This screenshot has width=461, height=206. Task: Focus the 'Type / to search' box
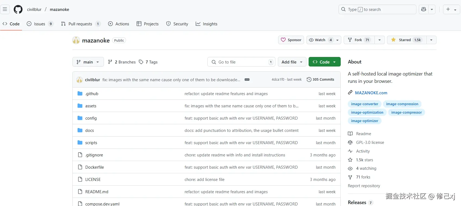click(377, 9)
